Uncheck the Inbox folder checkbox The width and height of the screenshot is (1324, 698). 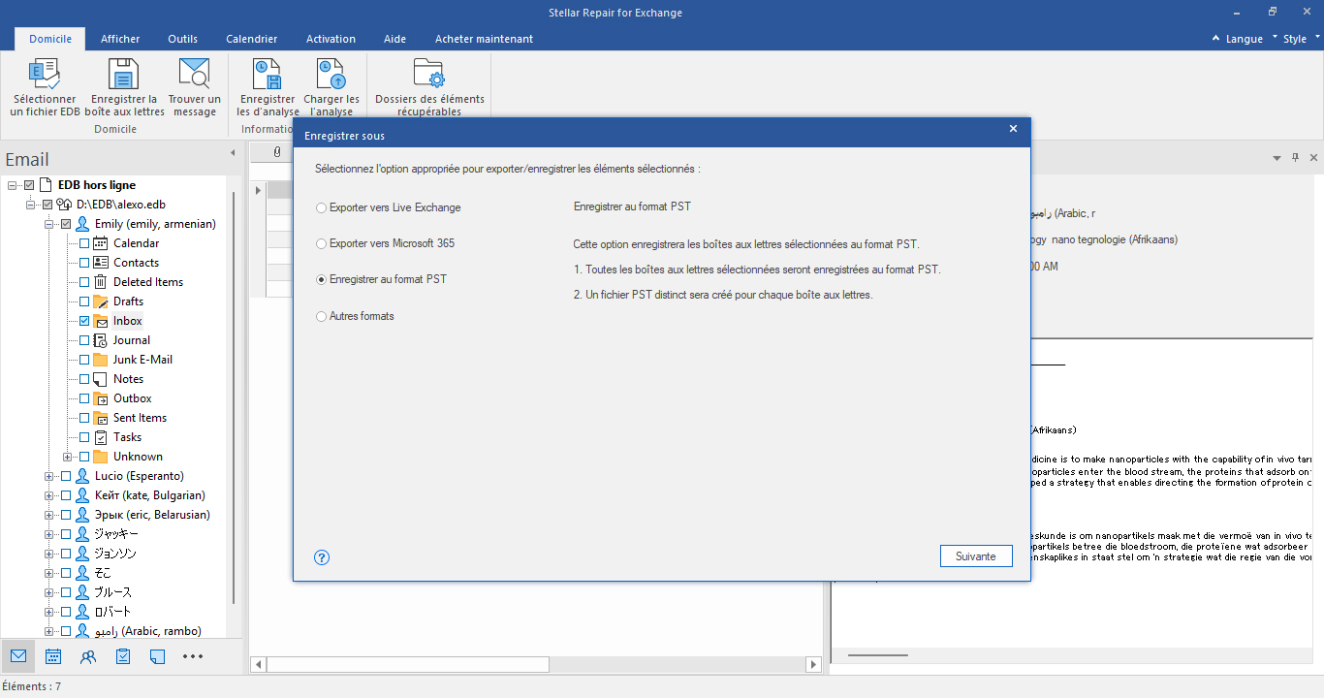coord(84,321)
